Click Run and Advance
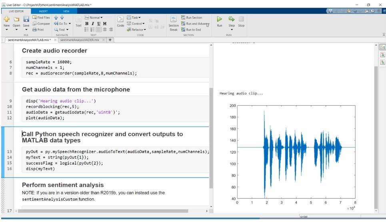 click(x=195, y=23)
